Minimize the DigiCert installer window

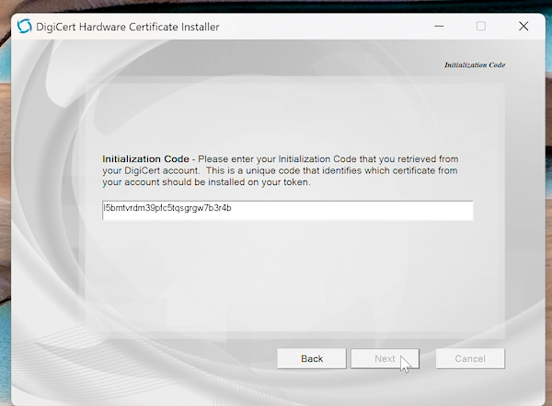coord(438,26)
